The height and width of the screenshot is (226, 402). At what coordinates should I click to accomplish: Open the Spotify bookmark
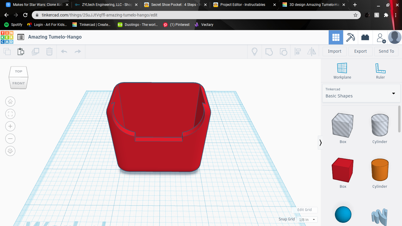[x=13, y=25]
